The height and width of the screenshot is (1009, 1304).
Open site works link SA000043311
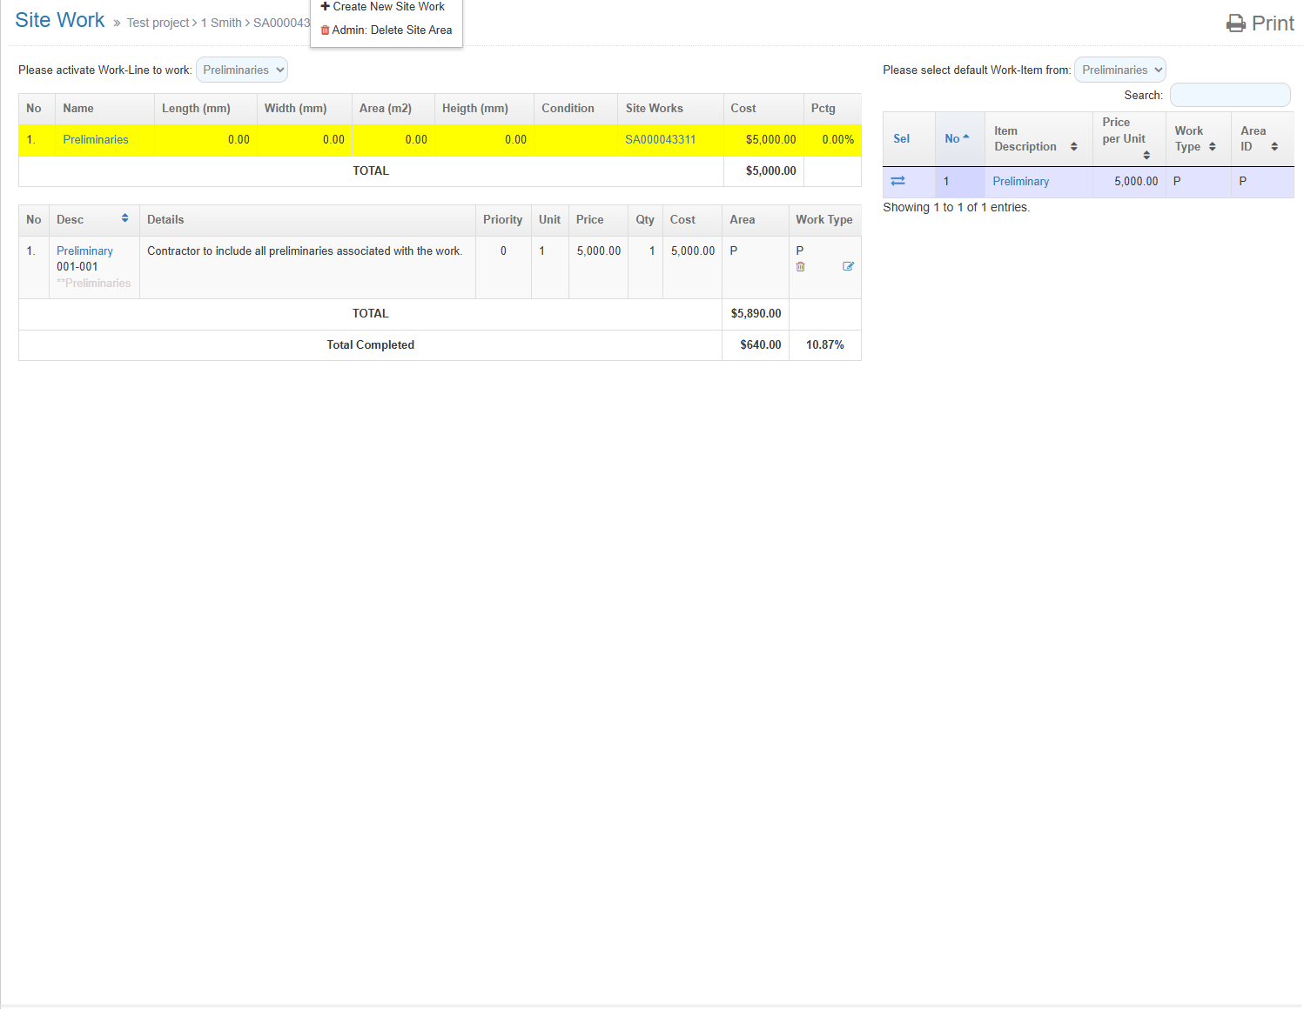(x=660, y=139)
